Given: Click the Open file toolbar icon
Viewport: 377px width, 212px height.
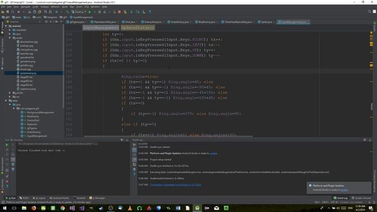Looking at the screenshot, I should (3, 12).
